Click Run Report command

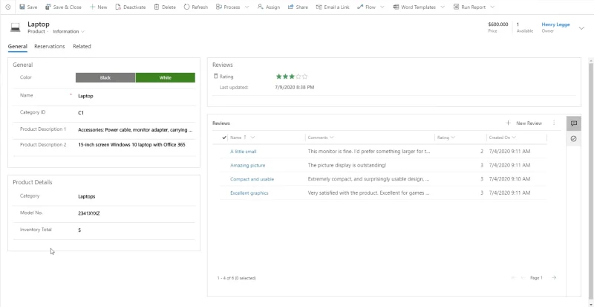(x=470, y=7)
